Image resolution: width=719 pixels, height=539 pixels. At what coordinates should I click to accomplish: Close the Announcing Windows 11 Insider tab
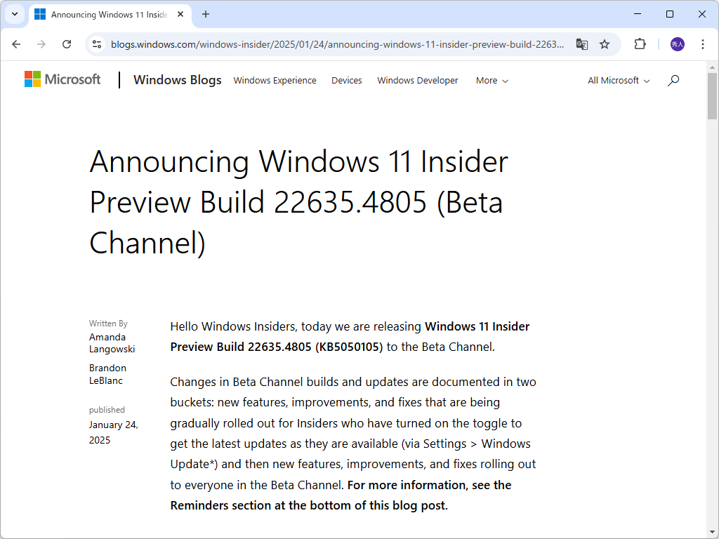pyautogui.click(x=180, y=14)
